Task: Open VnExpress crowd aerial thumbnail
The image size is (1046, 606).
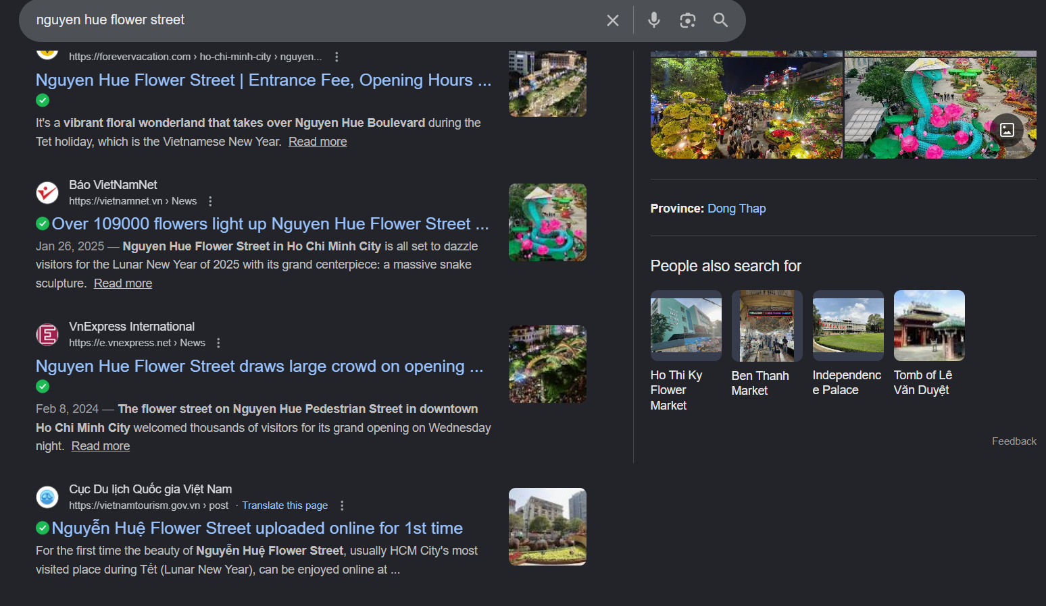Action: point(547,364)
